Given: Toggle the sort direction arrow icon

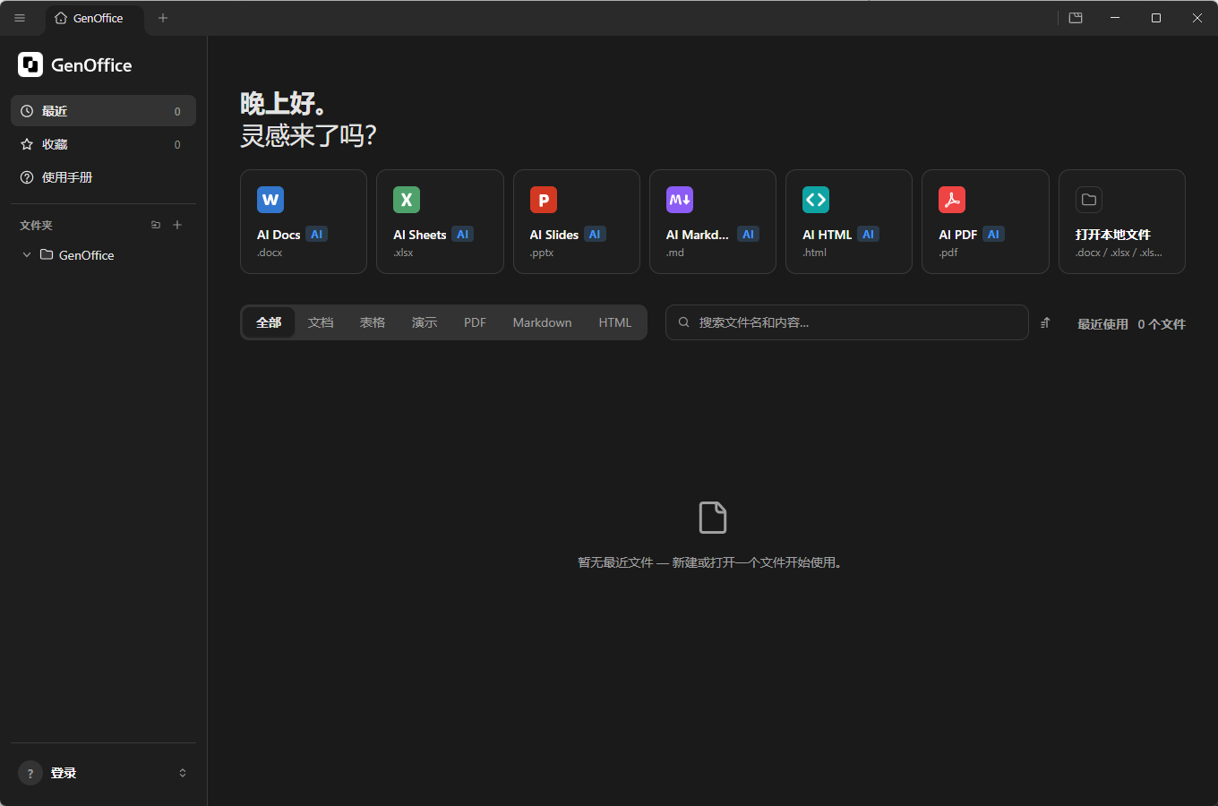Looking at the screenshot, I should 1045,323.
